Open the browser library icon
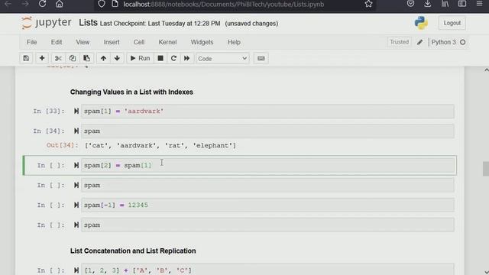The width and height of the screenshot is (489, 275). click(x=445, y=4)
